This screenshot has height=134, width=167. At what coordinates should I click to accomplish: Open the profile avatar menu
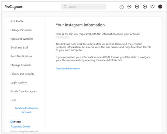(160, 7)
